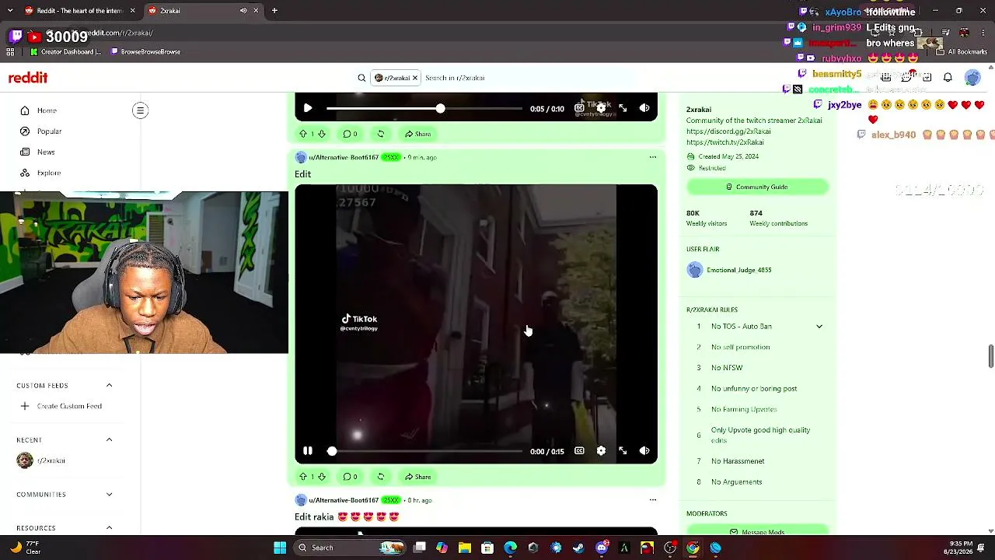Open settings gear on the 0:10 video
The width and height of the screenshot is (995, 560).
[x=601, y=108]
